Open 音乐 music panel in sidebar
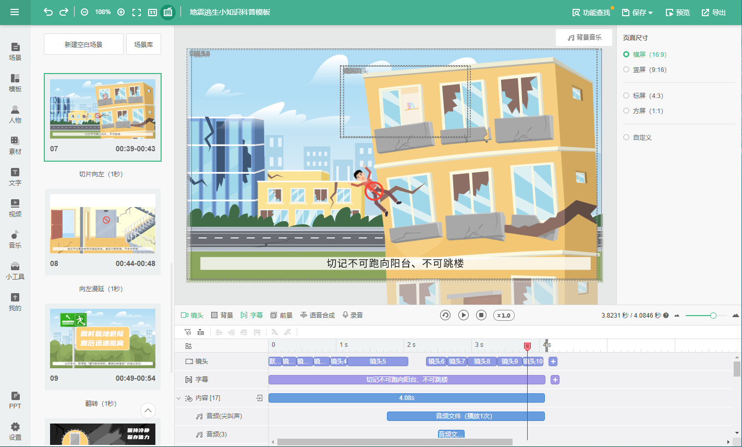The image size is (742, 447). [x=15, y=239]
